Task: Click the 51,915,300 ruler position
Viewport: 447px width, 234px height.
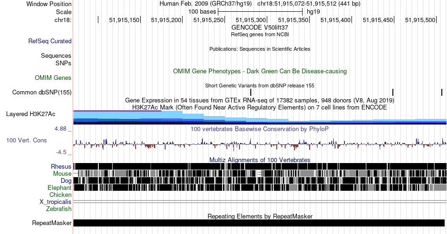Action: coord(251,20)
